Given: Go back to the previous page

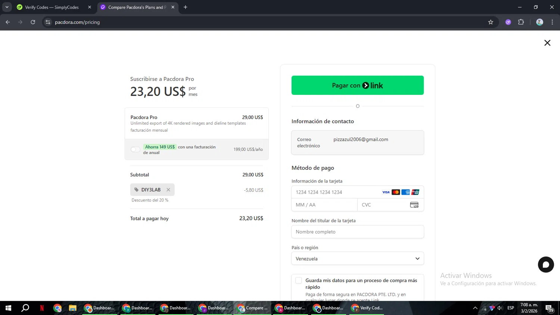Looking at the screenshot, I should click(8, 22).
